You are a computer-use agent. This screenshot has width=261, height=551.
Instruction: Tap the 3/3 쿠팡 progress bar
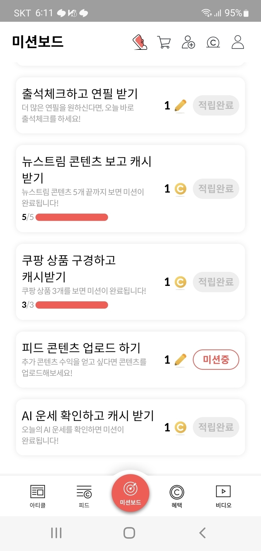pyautogui.click(x=72, y=305)
